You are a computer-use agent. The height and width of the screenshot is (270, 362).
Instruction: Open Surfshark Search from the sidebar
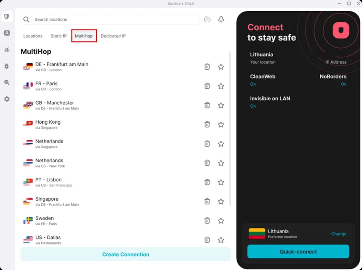[x=7, y=82]
